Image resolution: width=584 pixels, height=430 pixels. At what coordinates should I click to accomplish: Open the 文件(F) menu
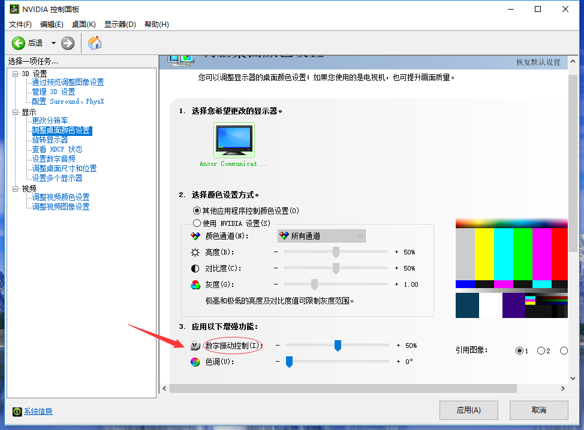pos(20,25)
